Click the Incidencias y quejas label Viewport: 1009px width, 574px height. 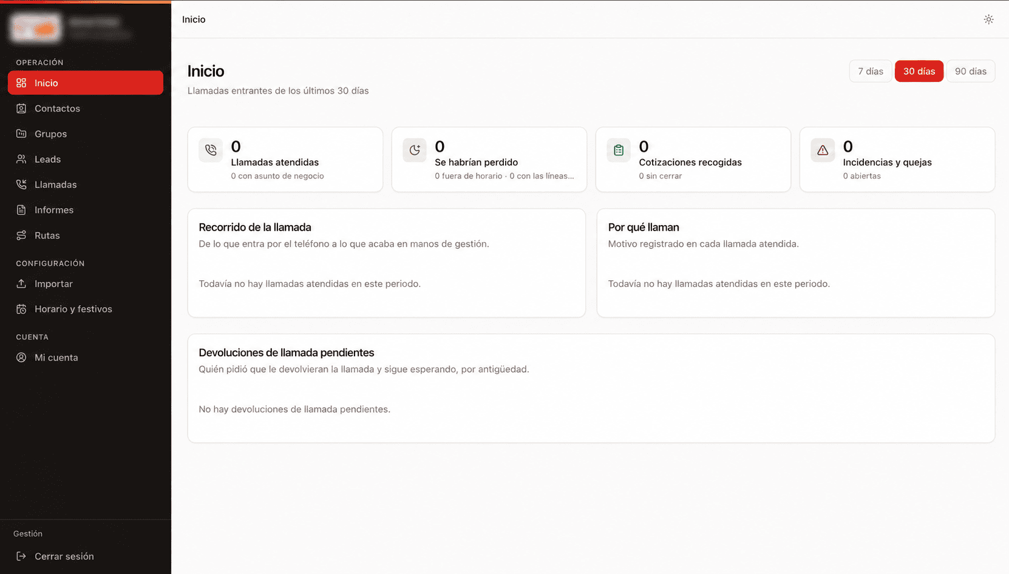point(887,162)
